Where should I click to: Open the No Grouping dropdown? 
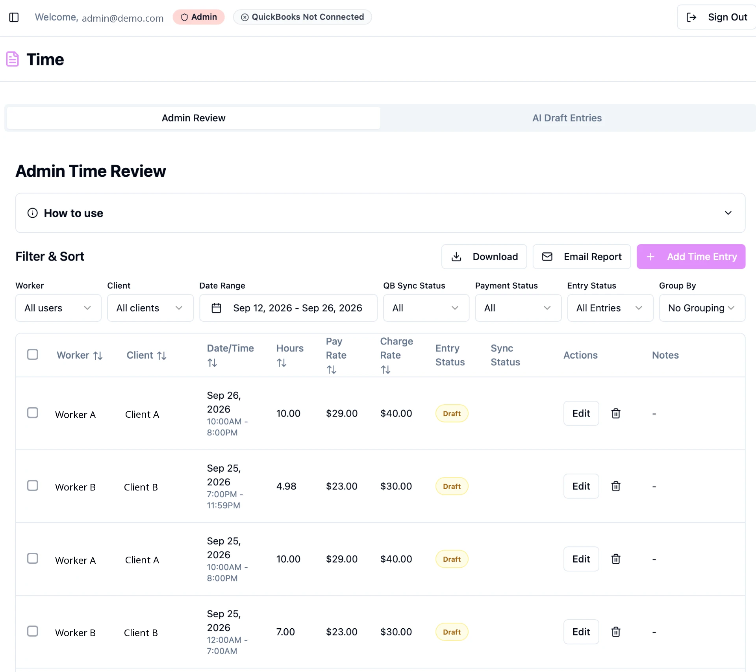coord(702,308)
